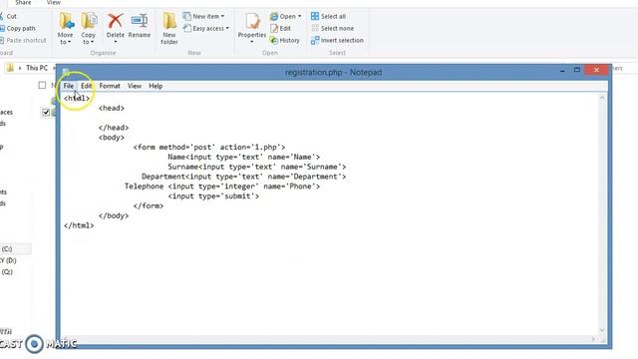This screenshot has height=359, width=638.
Task: Switch to the Explorer View ribbon tab
Action: (53, 2)
